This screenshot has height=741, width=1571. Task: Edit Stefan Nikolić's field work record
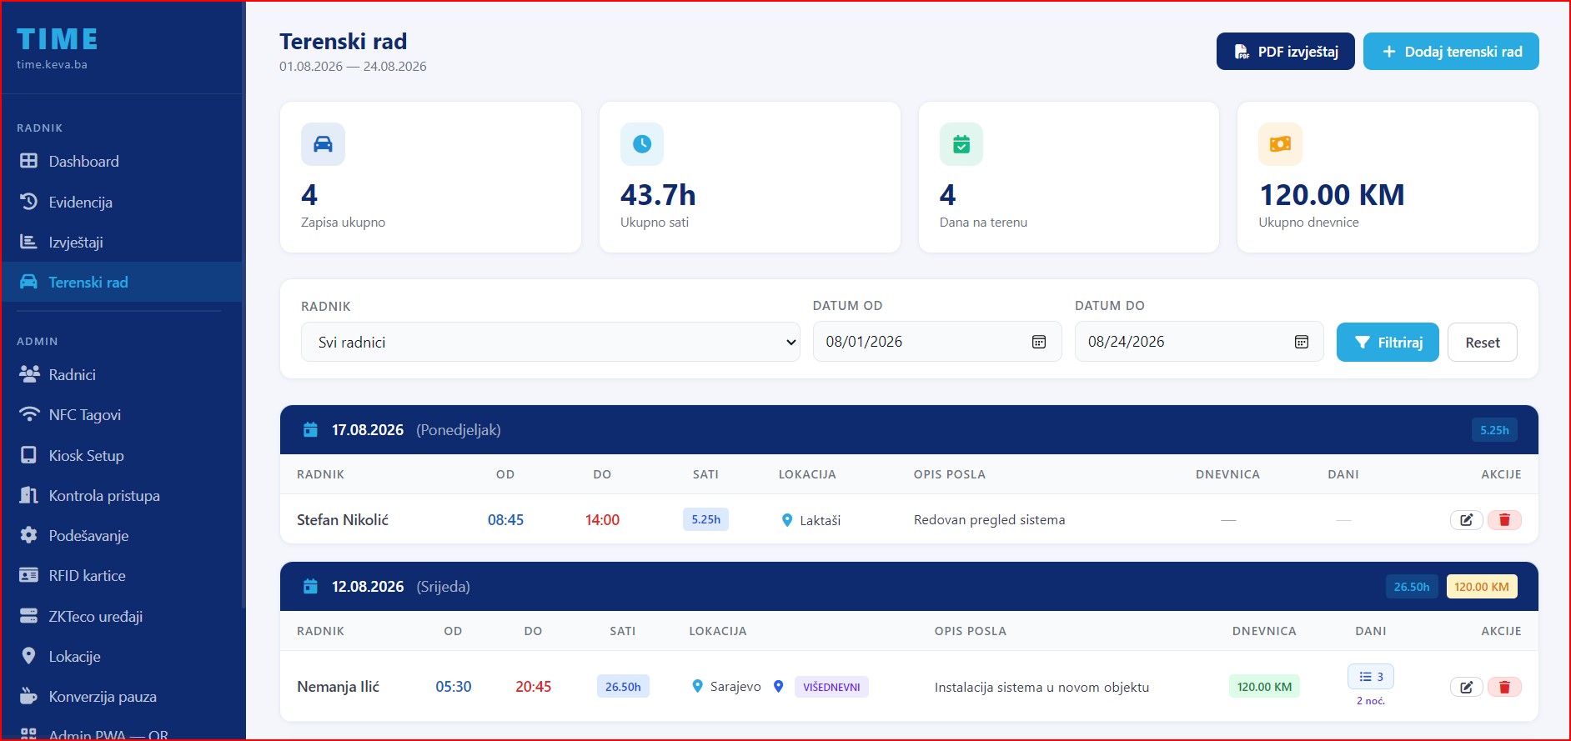click(1466, 520)
